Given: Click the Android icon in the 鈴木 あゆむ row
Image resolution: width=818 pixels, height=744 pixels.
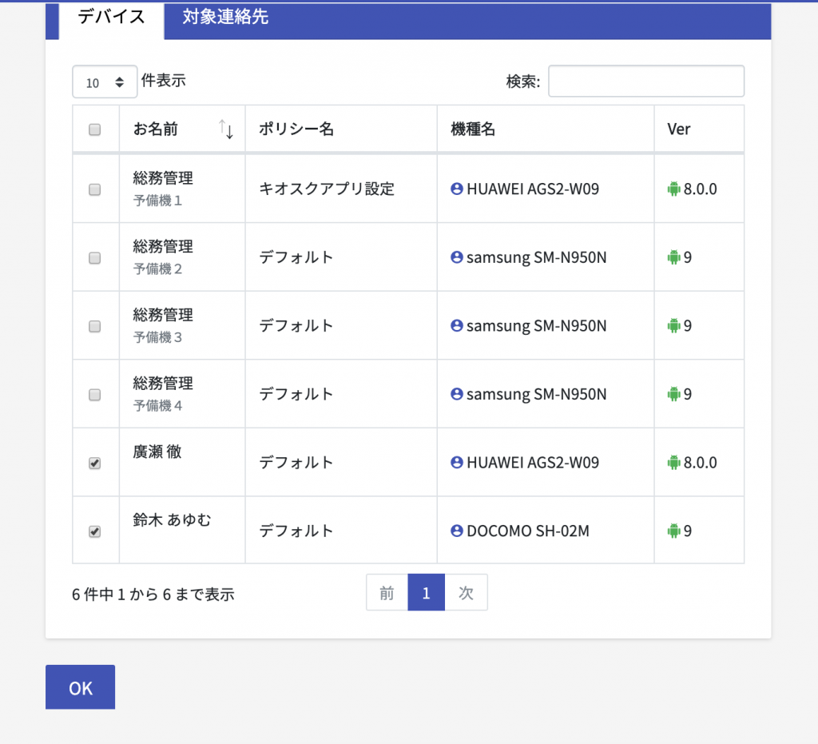Looking at the screenshot, I should [x=673, y=531].
